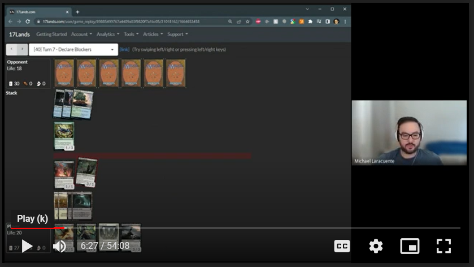Open the turn selection dropdown
474x267 pixels.
click(x=73, y=50)
